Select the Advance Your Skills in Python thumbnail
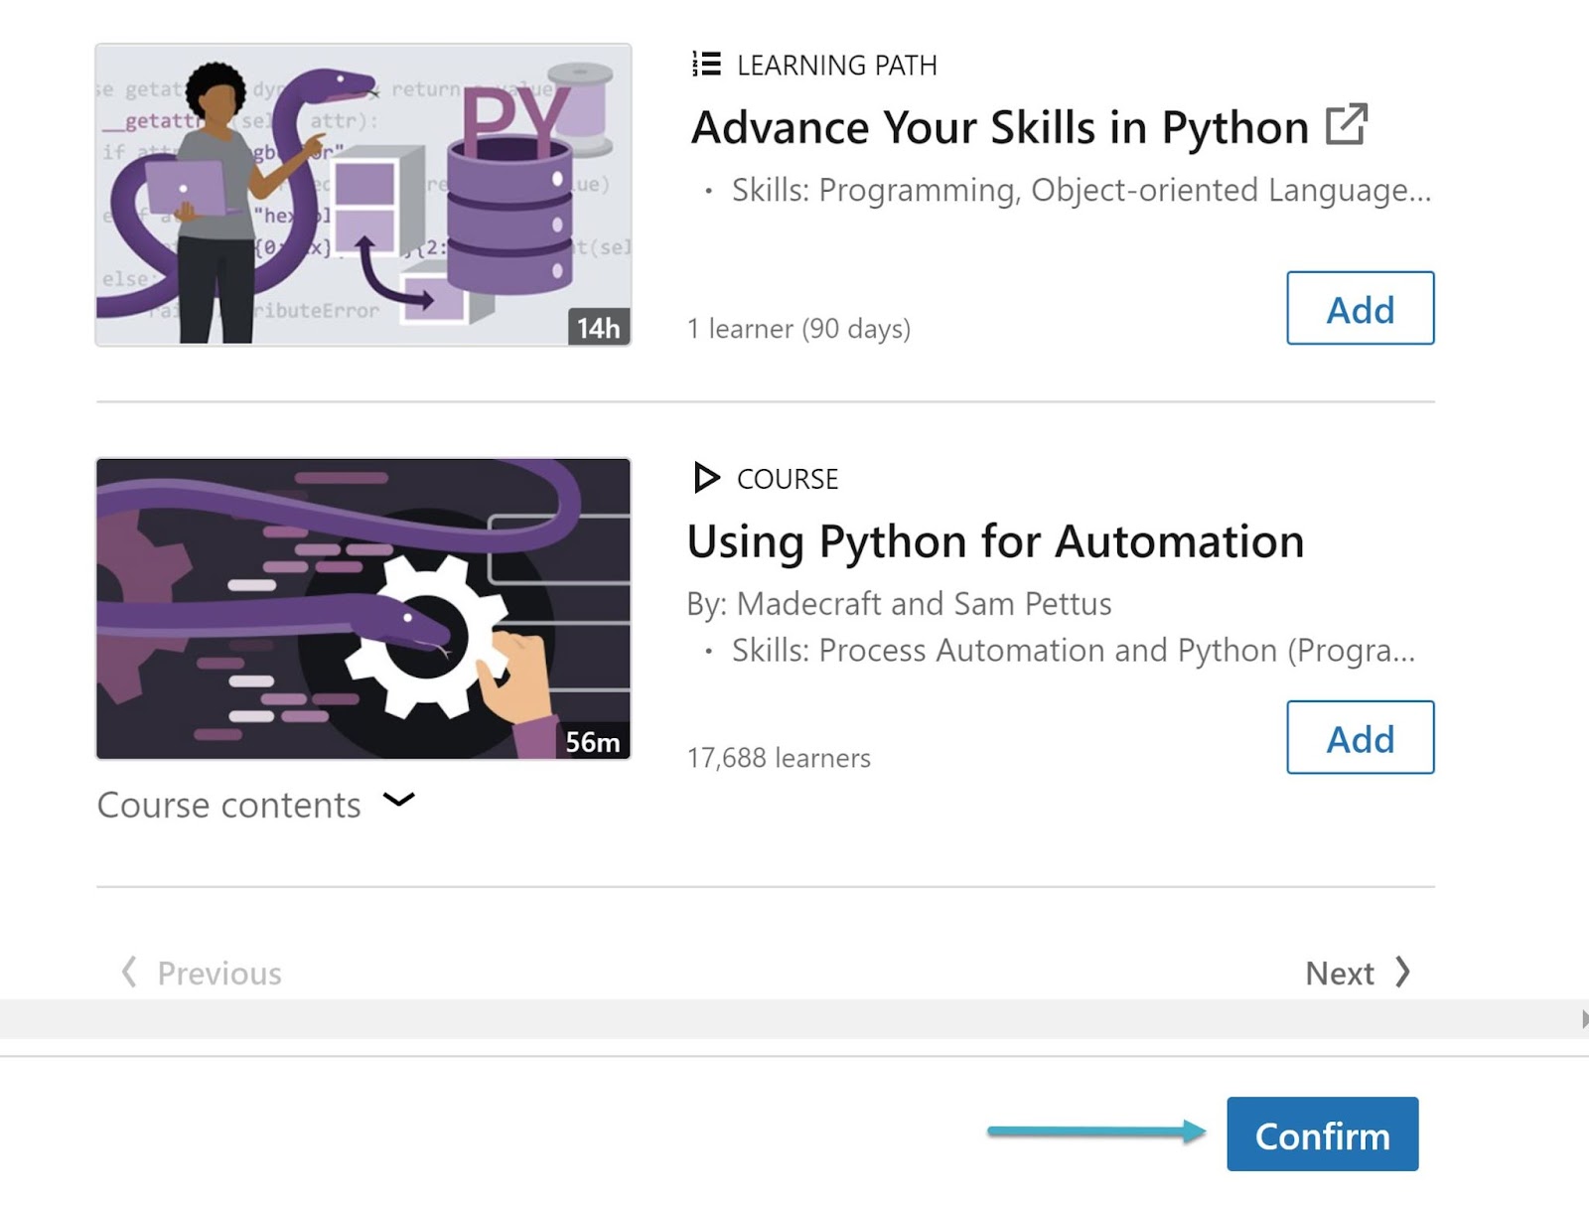 [x=362, y=195]
